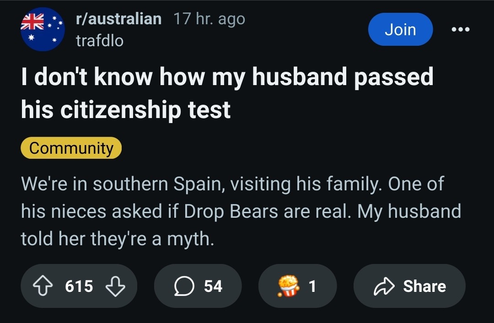Click the 54 comments count
The image size is (494, 323).
(213, 286)
